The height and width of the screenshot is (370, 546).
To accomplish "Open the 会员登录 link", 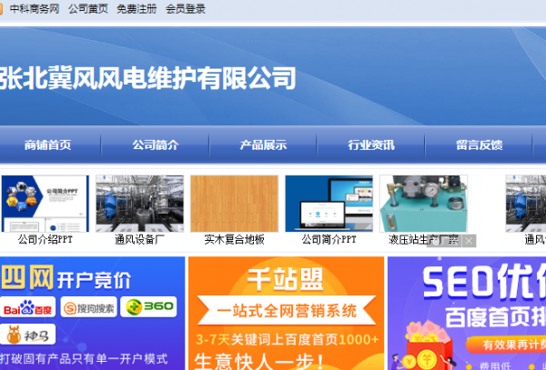I will point(186,9).
